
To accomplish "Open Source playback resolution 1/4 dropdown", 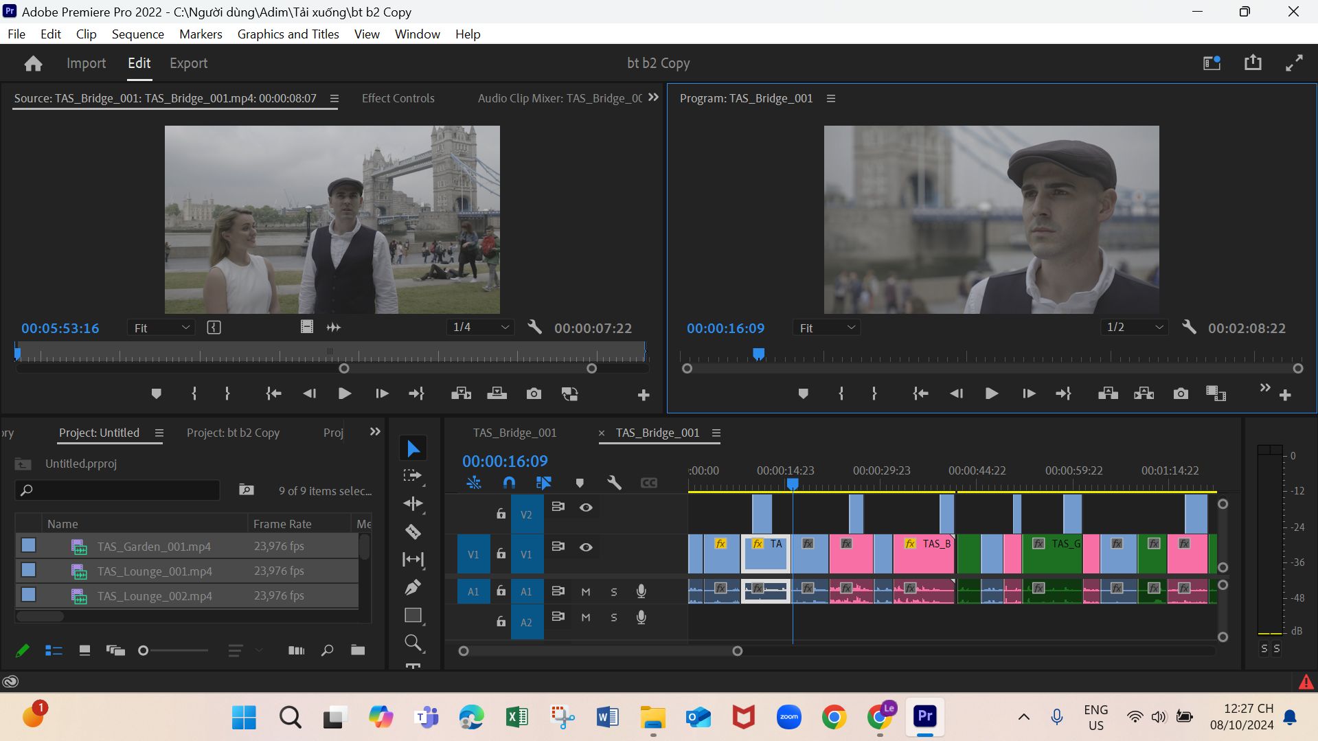I will tap(480, 328).
